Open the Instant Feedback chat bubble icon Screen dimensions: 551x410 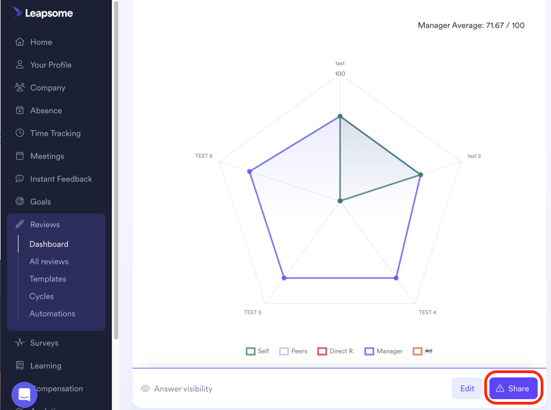[x=20, y=179]
